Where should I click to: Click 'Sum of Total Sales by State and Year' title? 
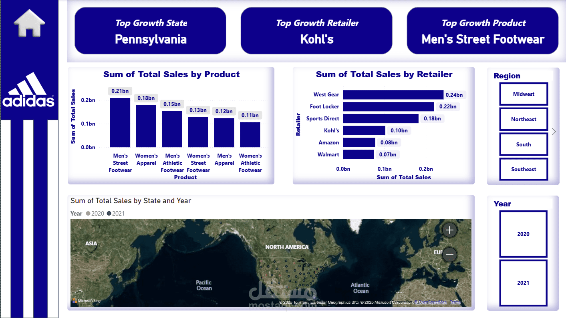131,201
